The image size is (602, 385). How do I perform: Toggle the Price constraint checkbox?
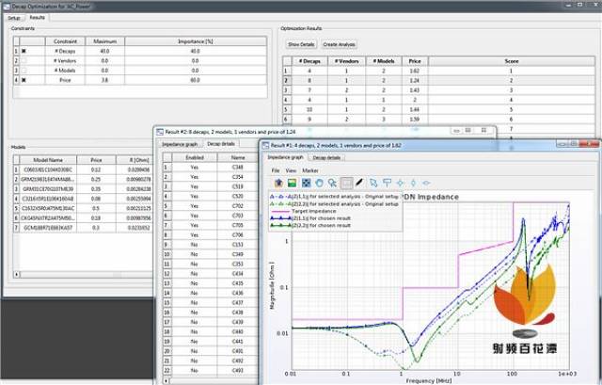coord(24,80)
